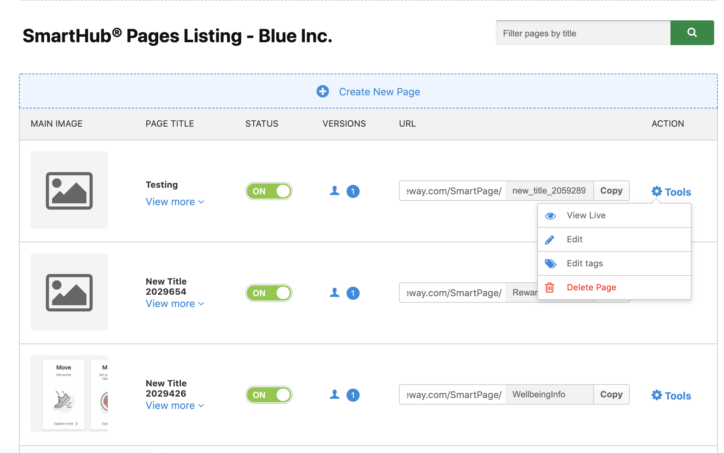The image size is (724, 453).
Task: Click the Testing page title
Action: click(162, 185)
